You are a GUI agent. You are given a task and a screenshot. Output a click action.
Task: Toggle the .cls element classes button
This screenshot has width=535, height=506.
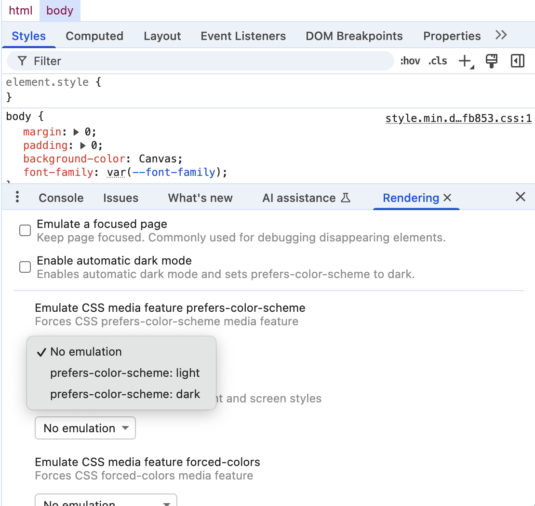438,61
